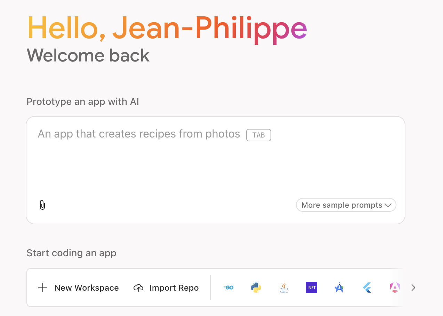Show more templates with right chevron
443x316 pixels.
click(x=413, y=288)
